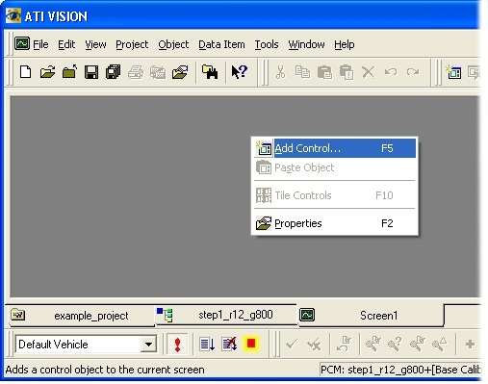Save using the floppy disk icon
488x384 pixels.
click(91, 72)
